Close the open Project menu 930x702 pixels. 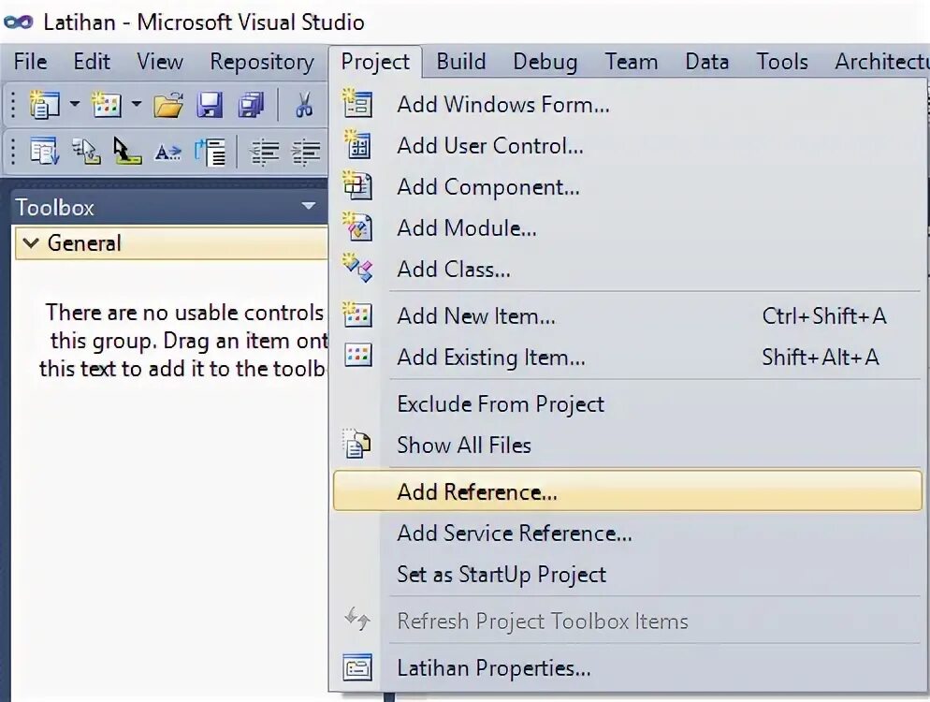point(375,62)
